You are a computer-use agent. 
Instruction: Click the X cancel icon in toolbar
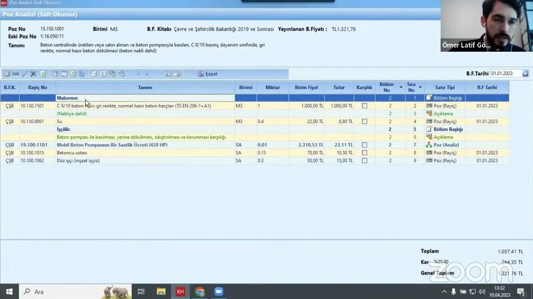pyautogui.click(x=33, y=74)
